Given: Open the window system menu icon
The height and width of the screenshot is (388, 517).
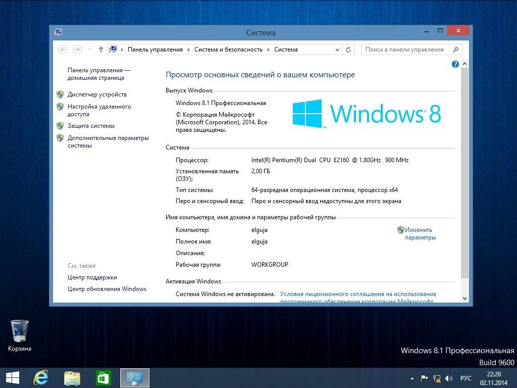Looking at the screenshot, I should (59, 32).
